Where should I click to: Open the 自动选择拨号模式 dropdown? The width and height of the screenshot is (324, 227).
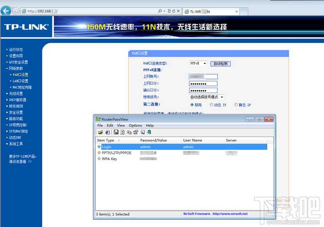(x=207, y=97)
